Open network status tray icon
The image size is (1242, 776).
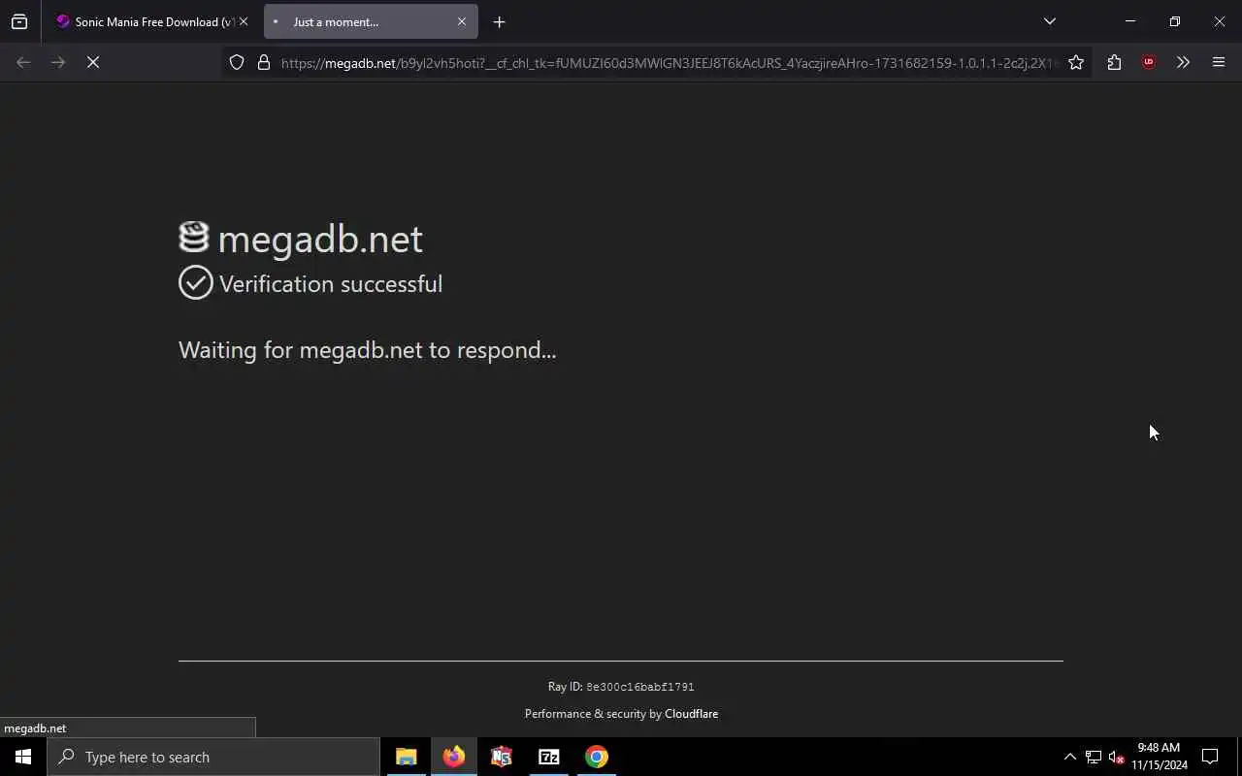coord(1093,757)
